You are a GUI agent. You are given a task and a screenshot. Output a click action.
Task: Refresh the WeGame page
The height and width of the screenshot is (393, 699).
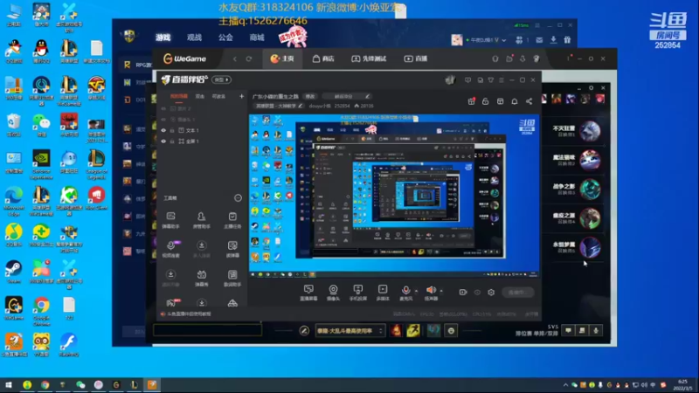[x=249, y=59]
